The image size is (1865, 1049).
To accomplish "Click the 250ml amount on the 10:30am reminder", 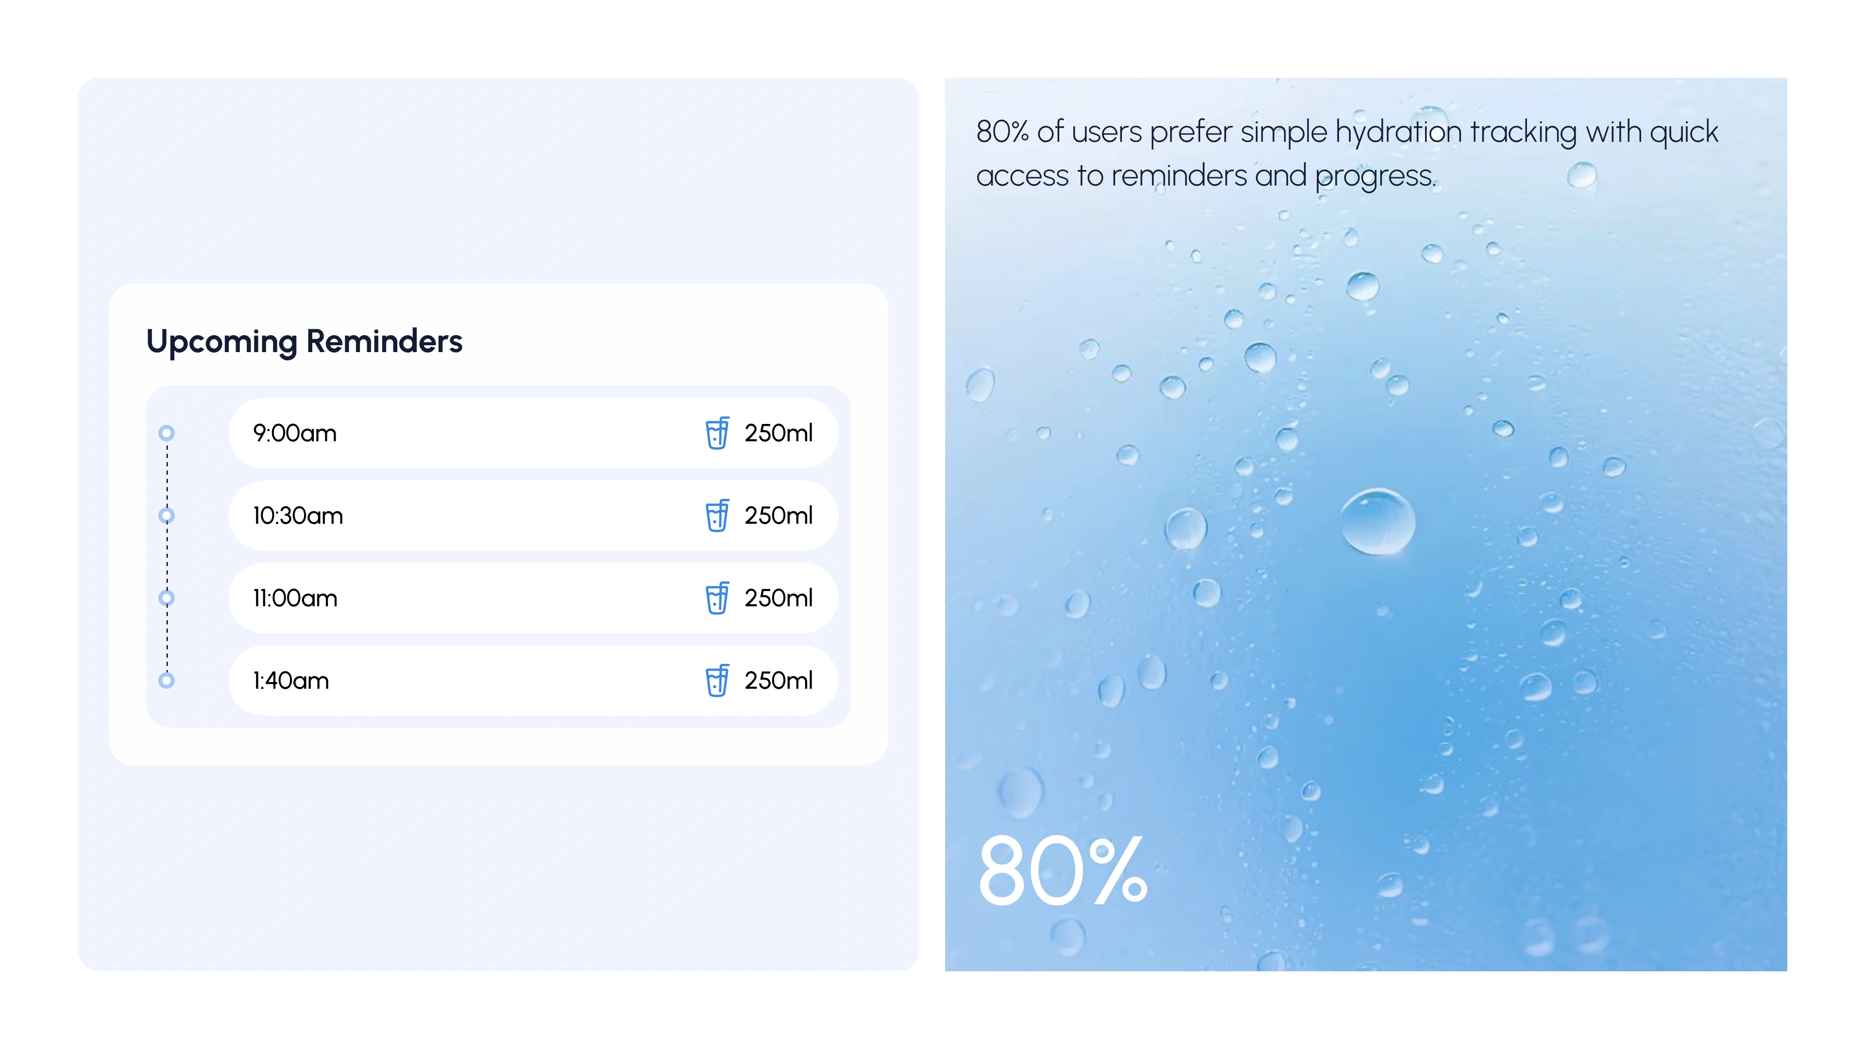I will tap(778, 515).
